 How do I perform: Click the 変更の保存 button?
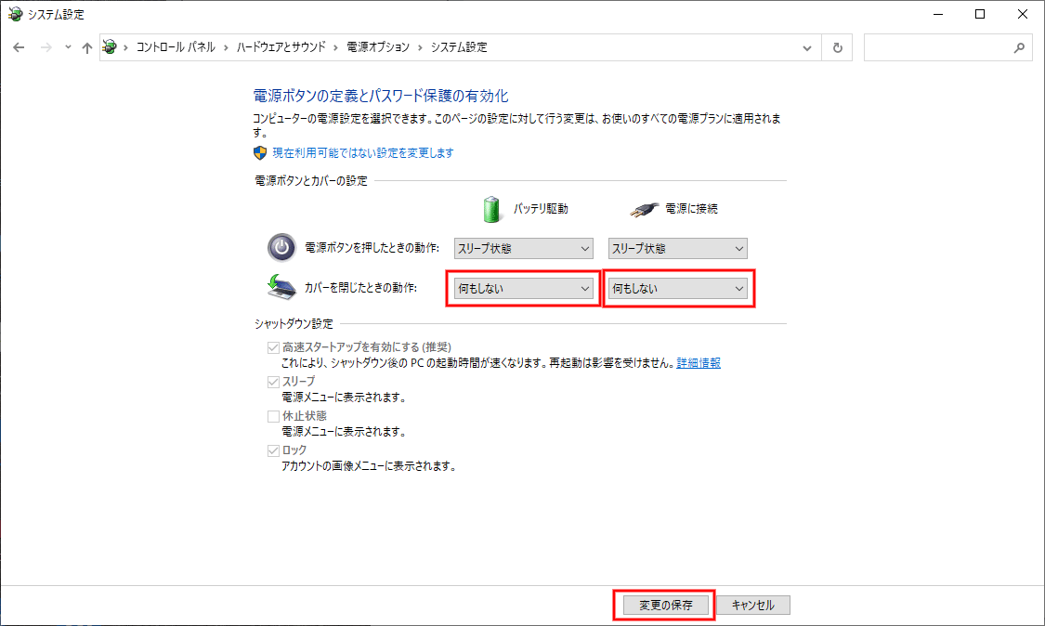663,605
